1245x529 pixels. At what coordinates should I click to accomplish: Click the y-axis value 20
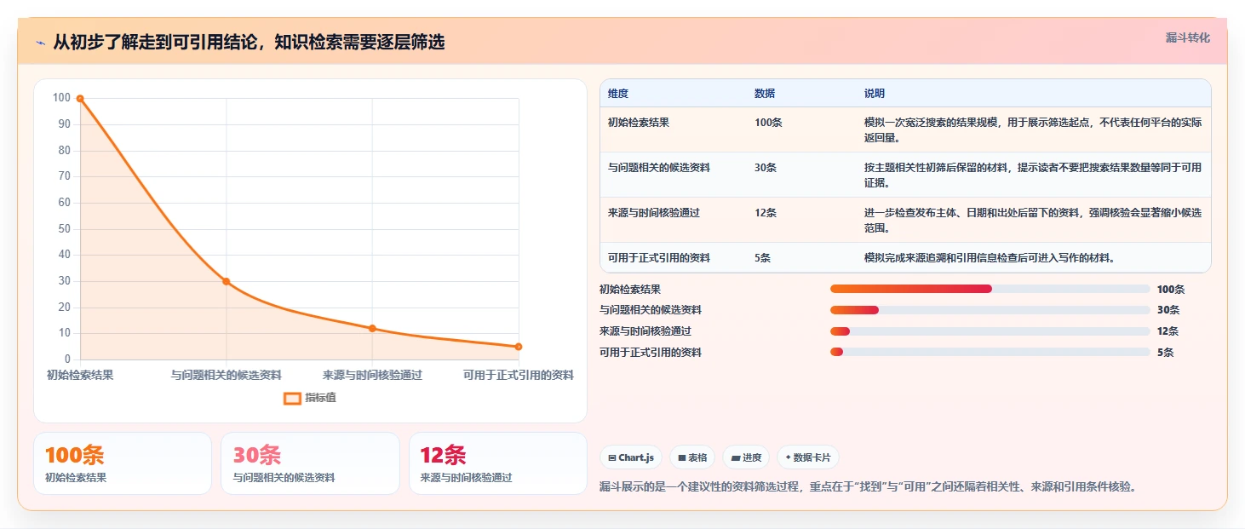64,308
